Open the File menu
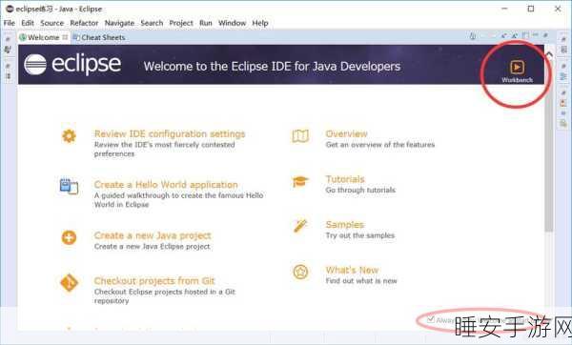Viewport: 572px width, 345px height. pos(10,23)
